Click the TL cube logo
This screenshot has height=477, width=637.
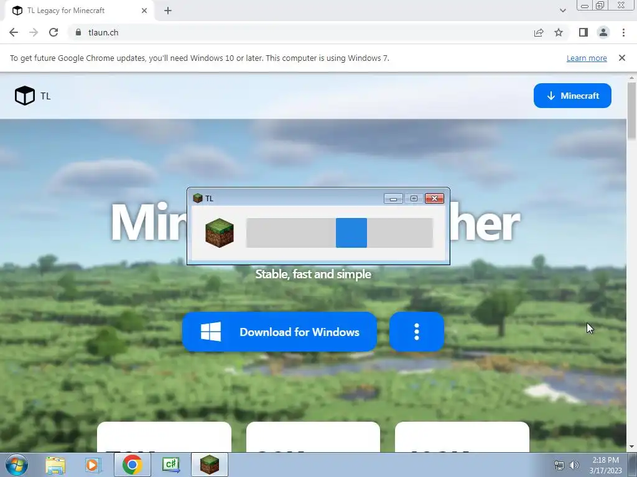click(x=25, y=96)
